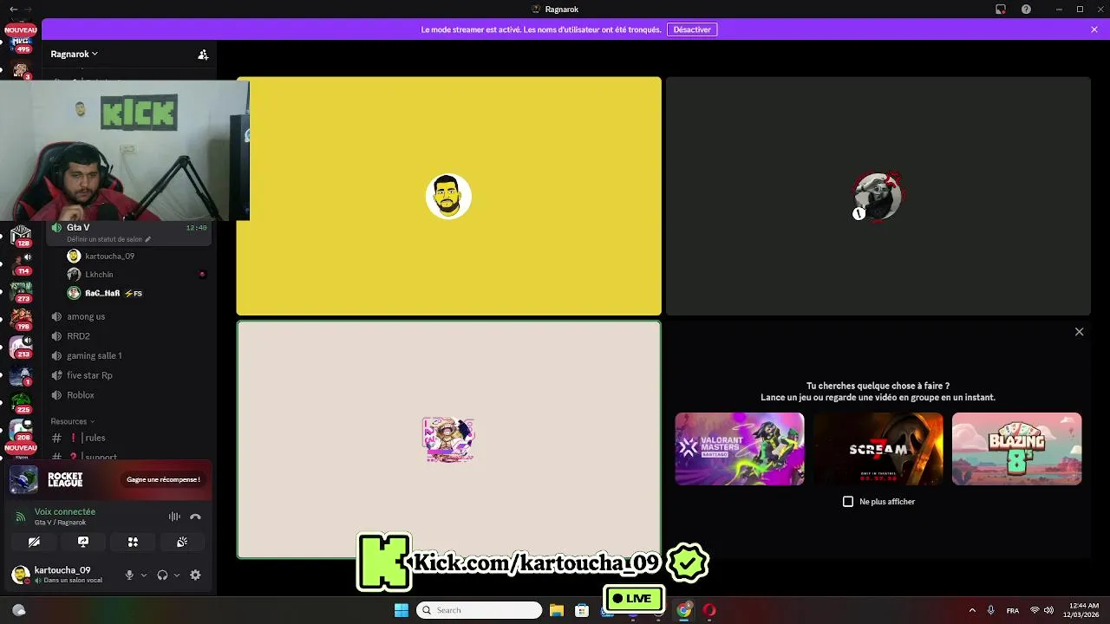Viewport: 1110px width, 624px height.
Task: Click the taskbar Search box
Action: coord(479,610)
